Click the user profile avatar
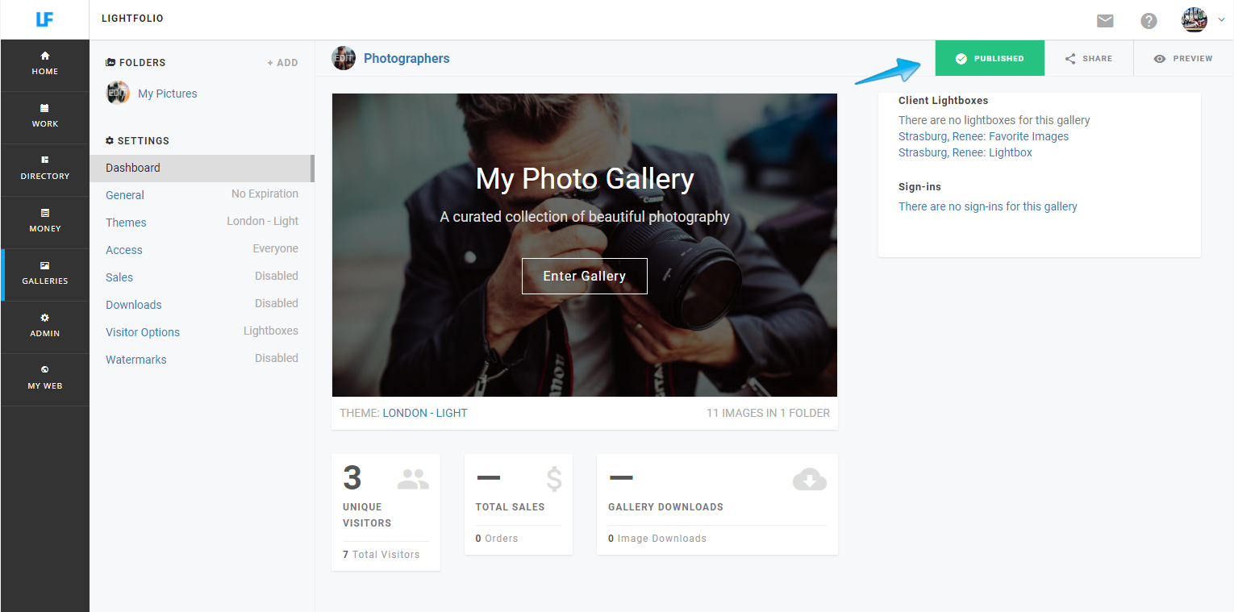1234x612 pixels. tap(1194, 20)
